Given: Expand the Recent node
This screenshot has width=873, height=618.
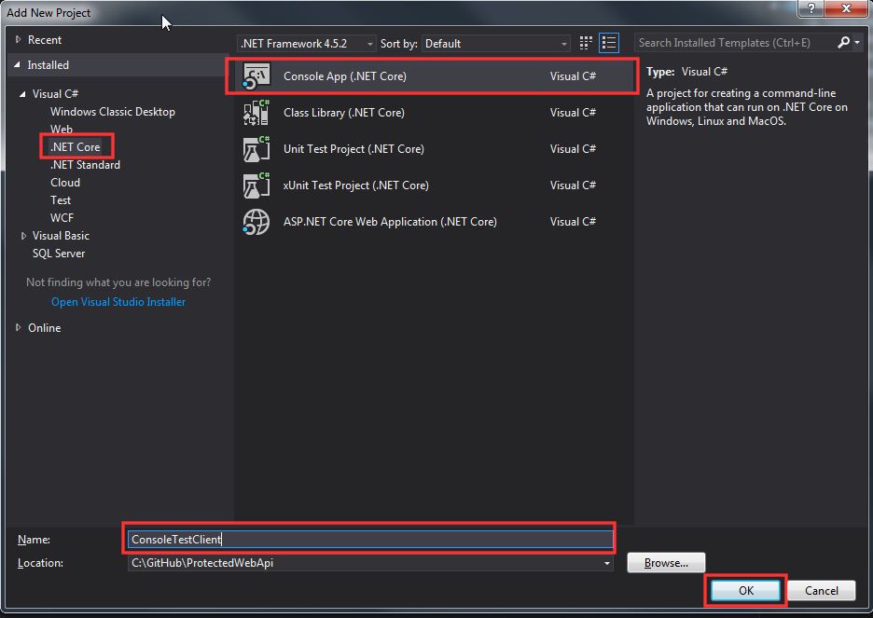Looking at the screenshot, I should pos(18,39).
